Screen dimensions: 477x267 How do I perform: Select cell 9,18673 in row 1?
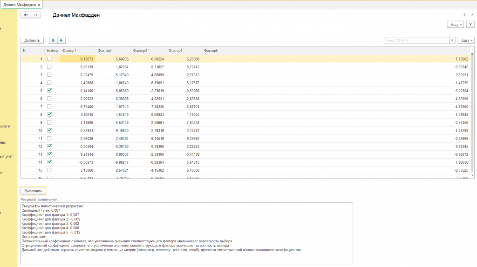[78, 59]
